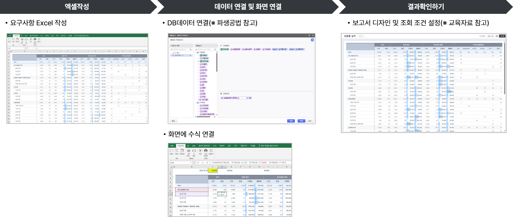
Task: Check the 고객번호 checkbox in the column list
Action: [x=197, y=105]
